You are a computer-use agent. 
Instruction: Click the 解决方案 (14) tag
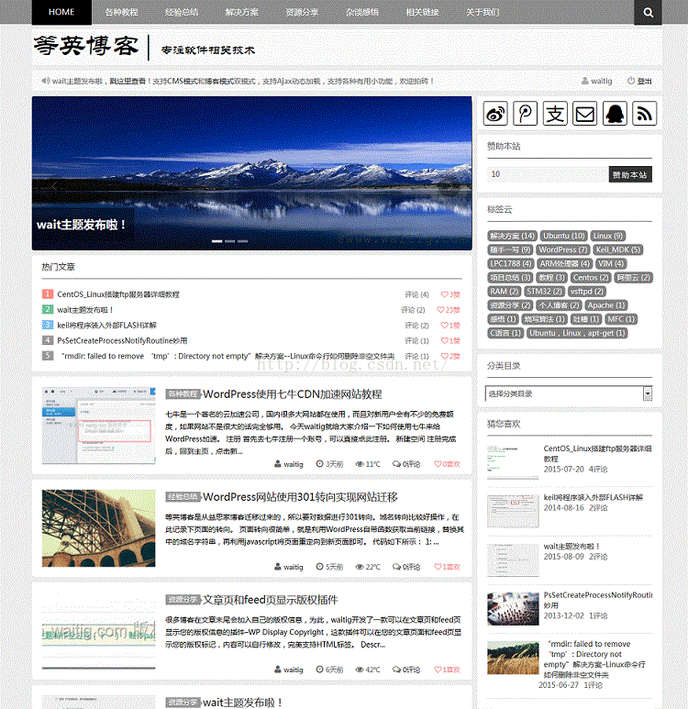[x=512, y=236]
